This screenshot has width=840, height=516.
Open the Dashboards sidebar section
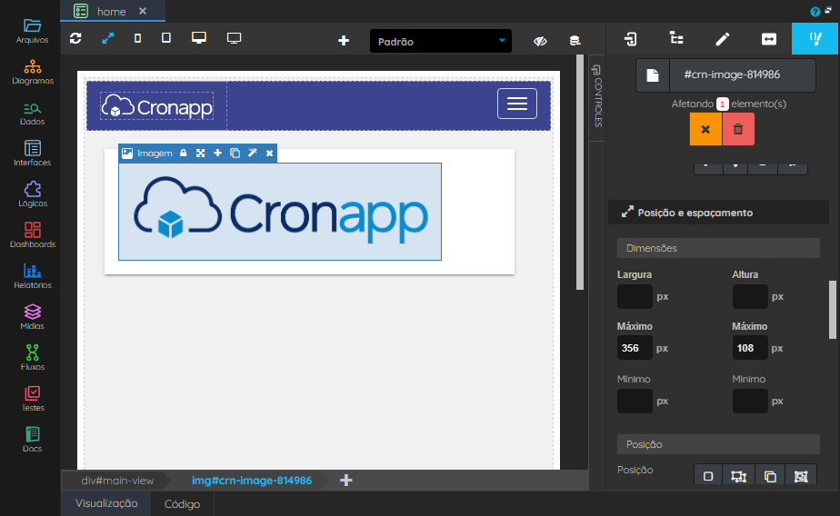[x=32, y=235]
